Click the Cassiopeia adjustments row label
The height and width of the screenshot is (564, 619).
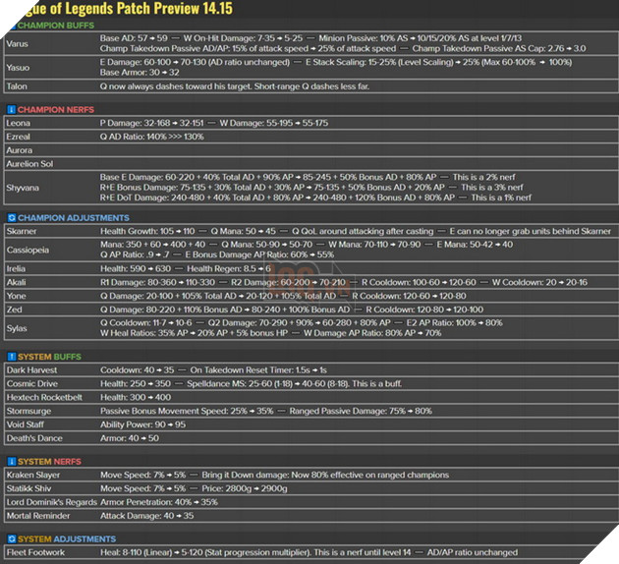tap(28, 251)
